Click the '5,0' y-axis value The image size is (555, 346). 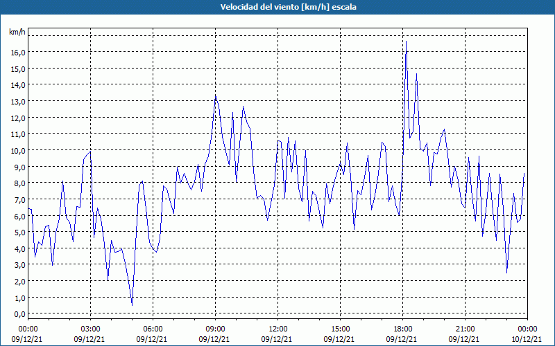[20, 233]
